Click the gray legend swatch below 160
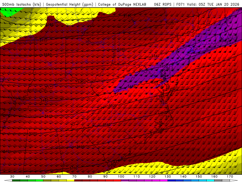Image resolution: width=242 pixels, height=182 pixels. (x=218, y=180)
